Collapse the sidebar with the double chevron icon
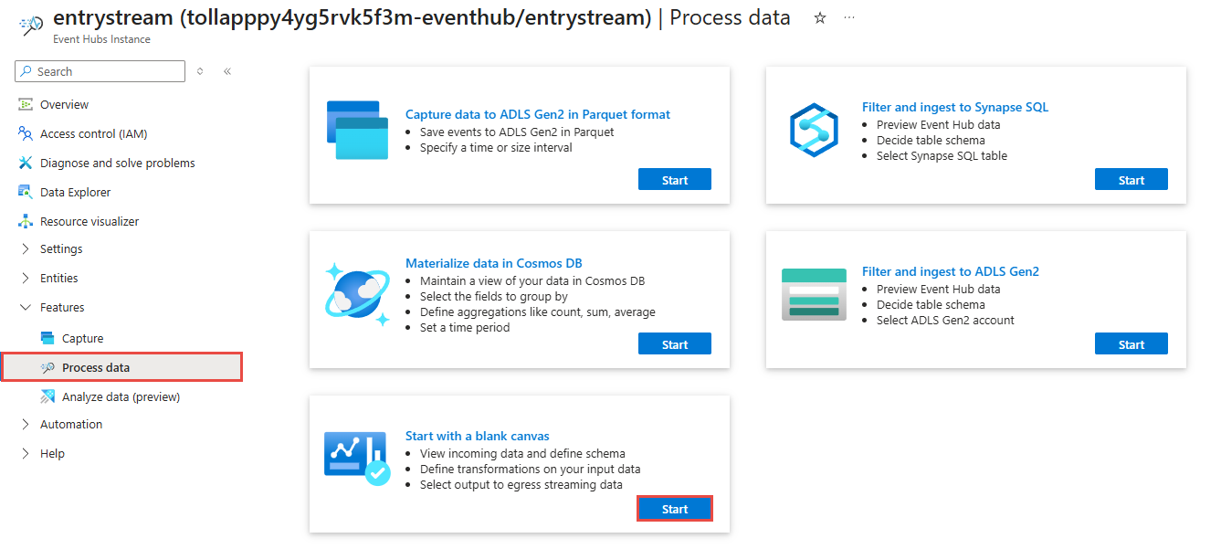 [227, 71]
